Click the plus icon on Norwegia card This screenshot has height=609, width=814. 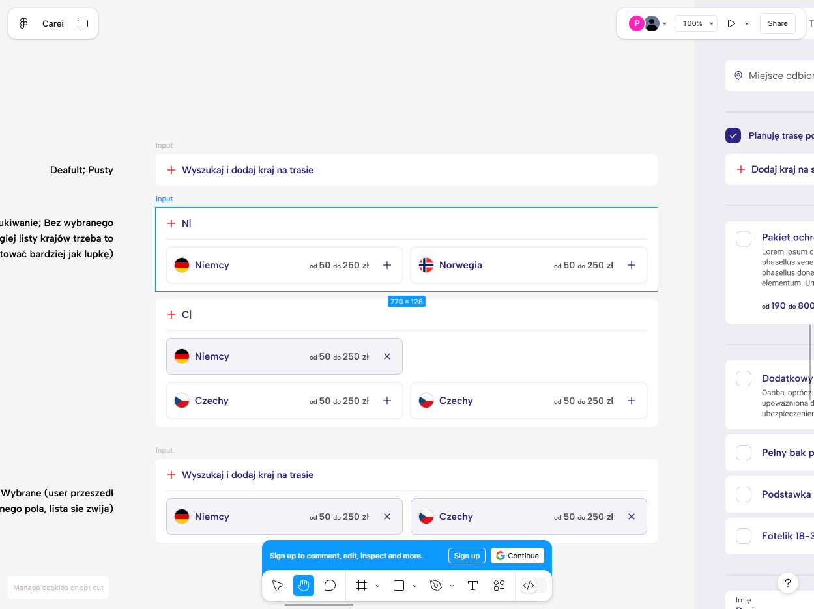click(631, 265)
